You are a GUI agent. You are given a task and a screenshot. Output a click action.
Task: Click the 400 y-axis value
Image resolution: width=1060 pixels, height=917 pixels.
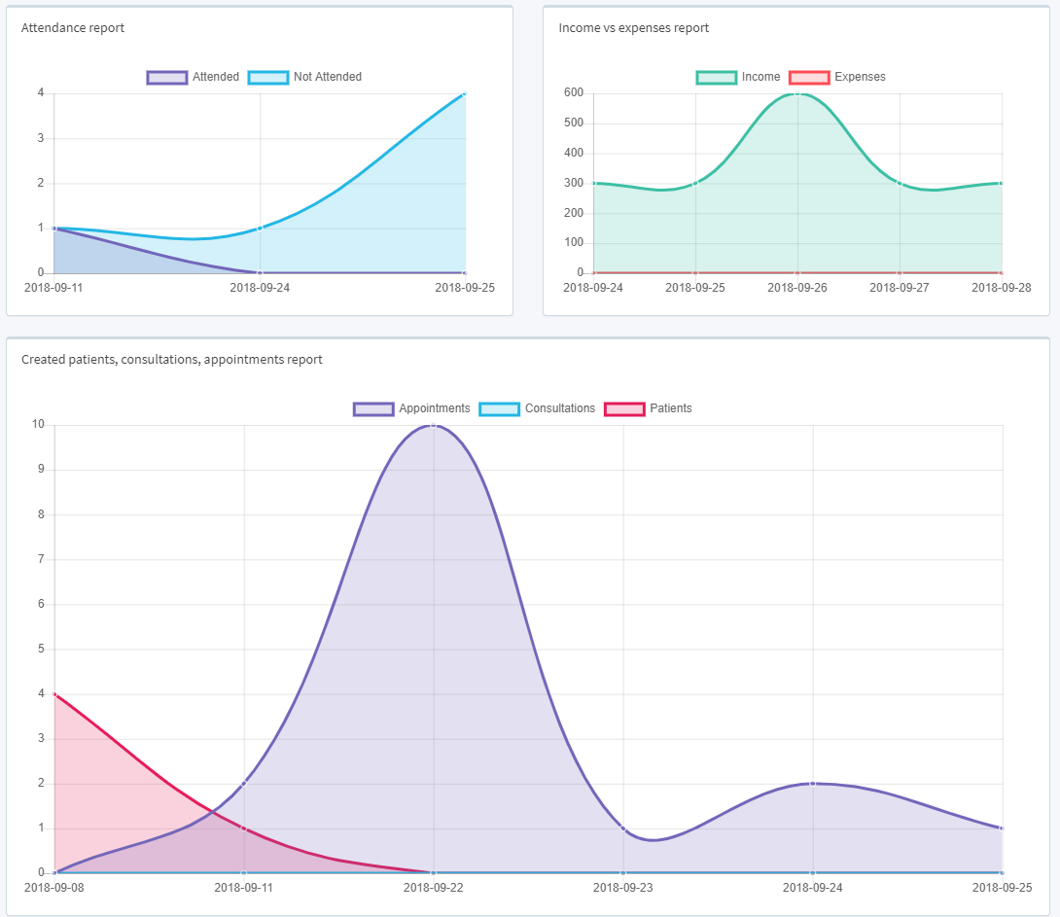pos(574,153)
